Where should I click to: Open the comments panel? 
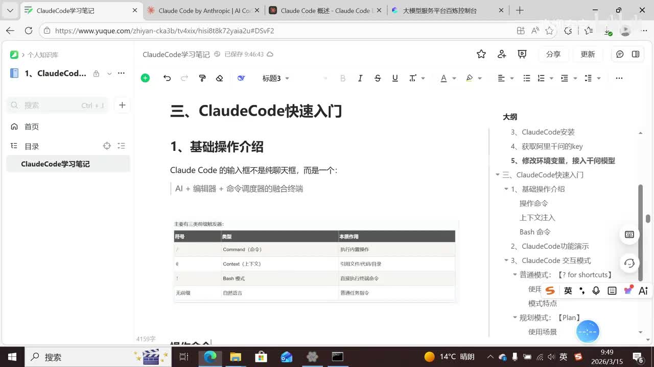620,54
